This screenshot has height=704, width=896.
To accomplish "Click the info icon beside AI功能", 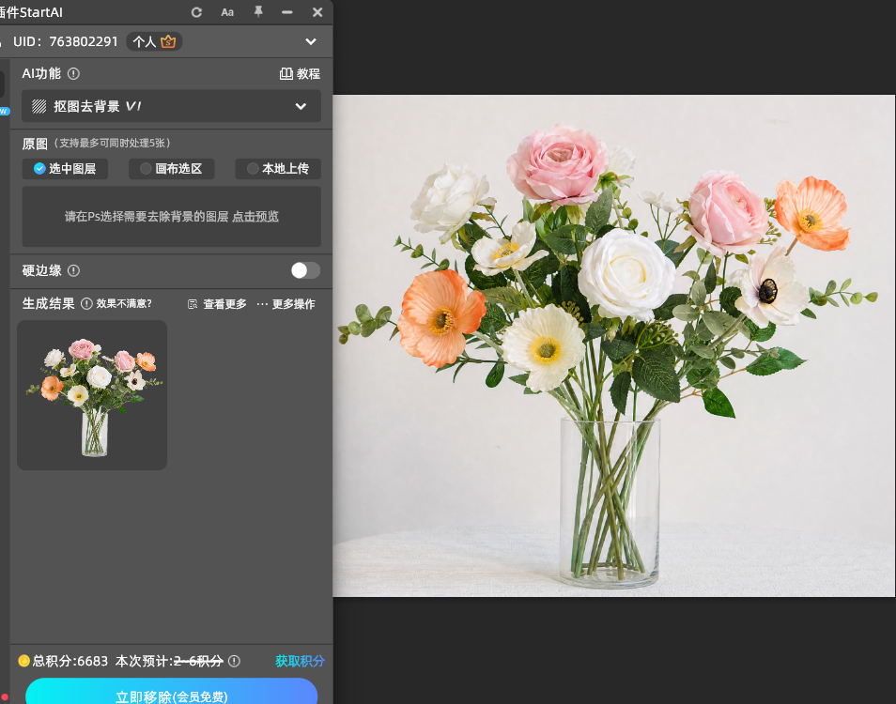I will click(x=73, y=73).
